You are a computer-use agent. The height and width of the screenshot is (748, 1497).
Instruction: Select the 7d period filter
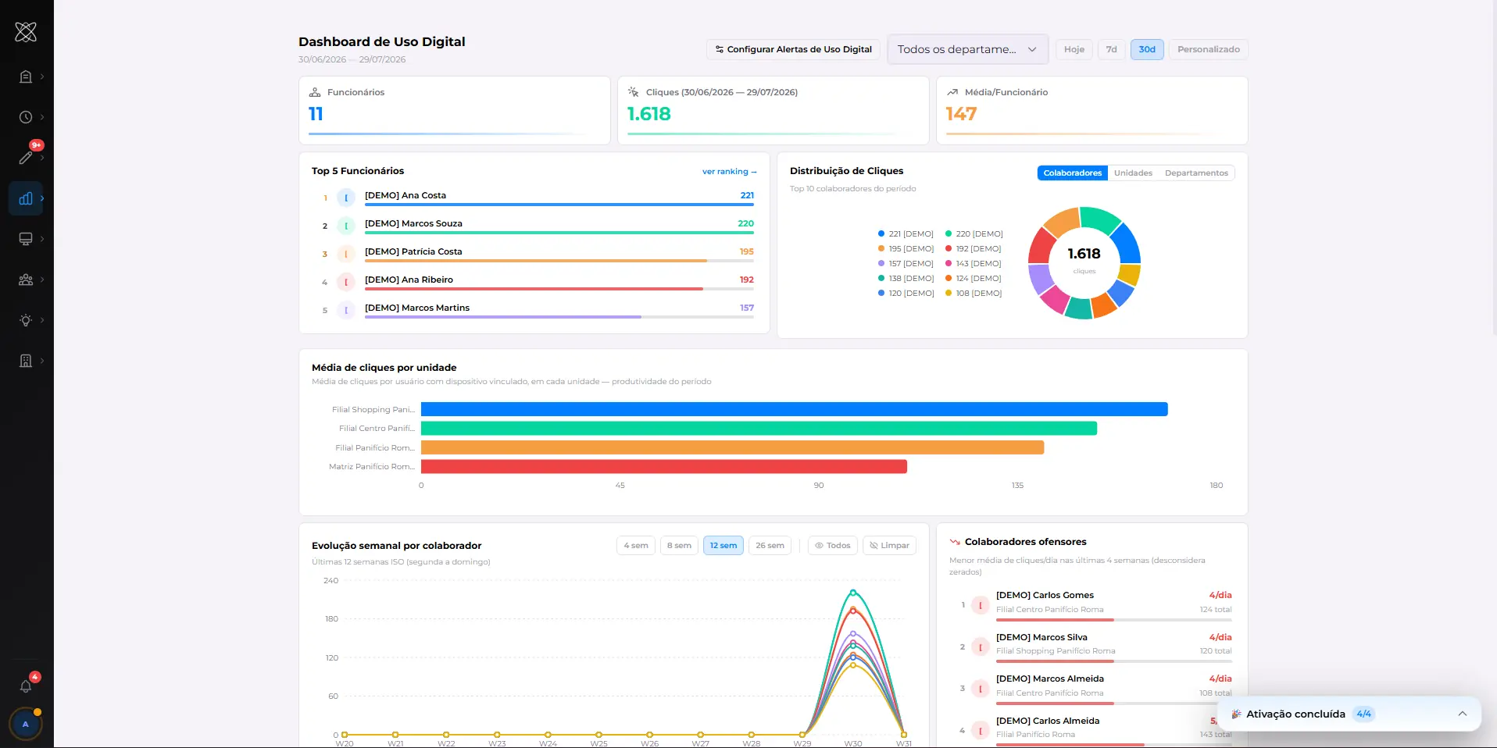click(1111, 49)
